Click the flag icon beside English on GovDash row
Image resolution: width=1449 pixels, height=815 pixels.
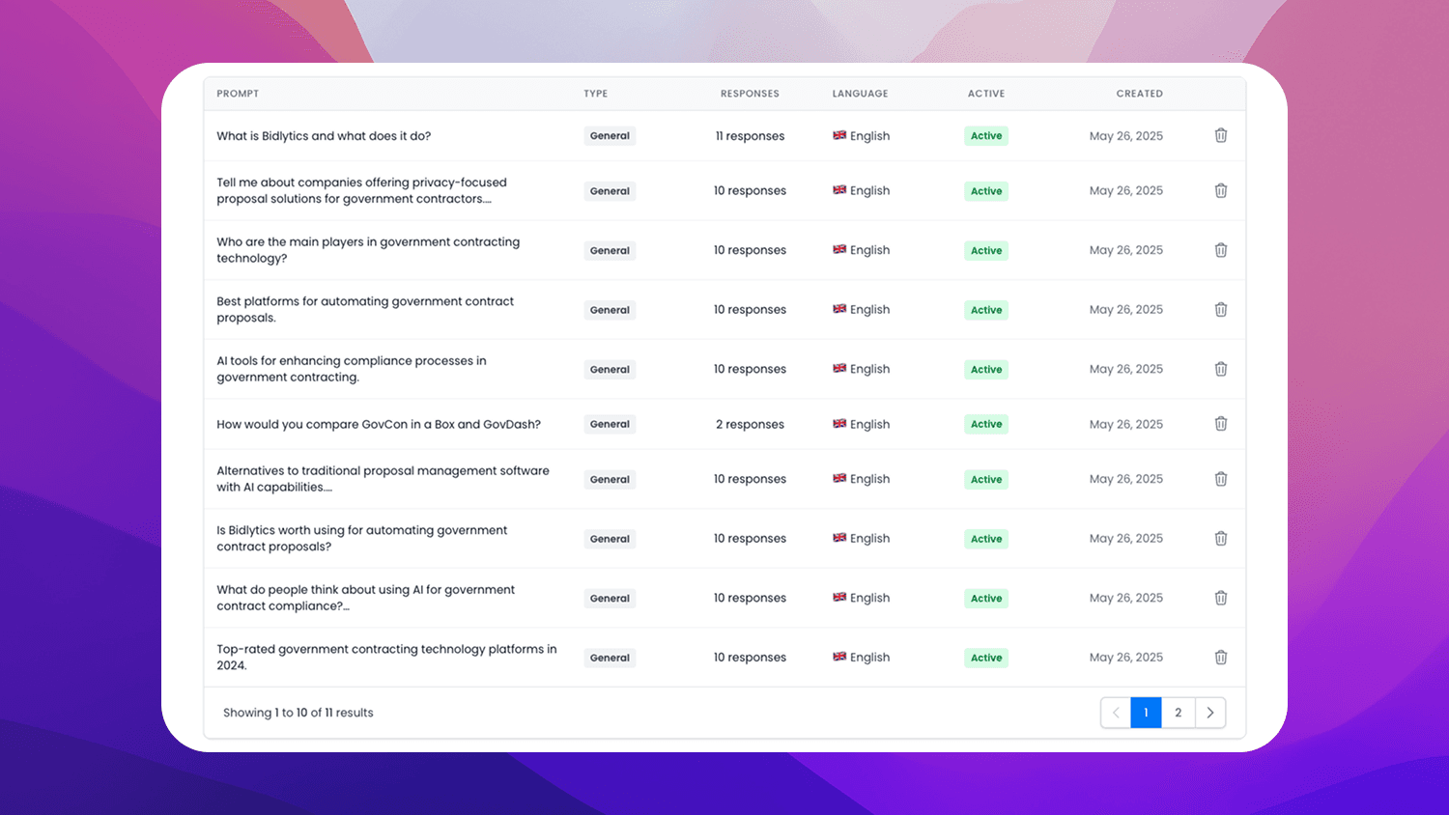point(839,424)
